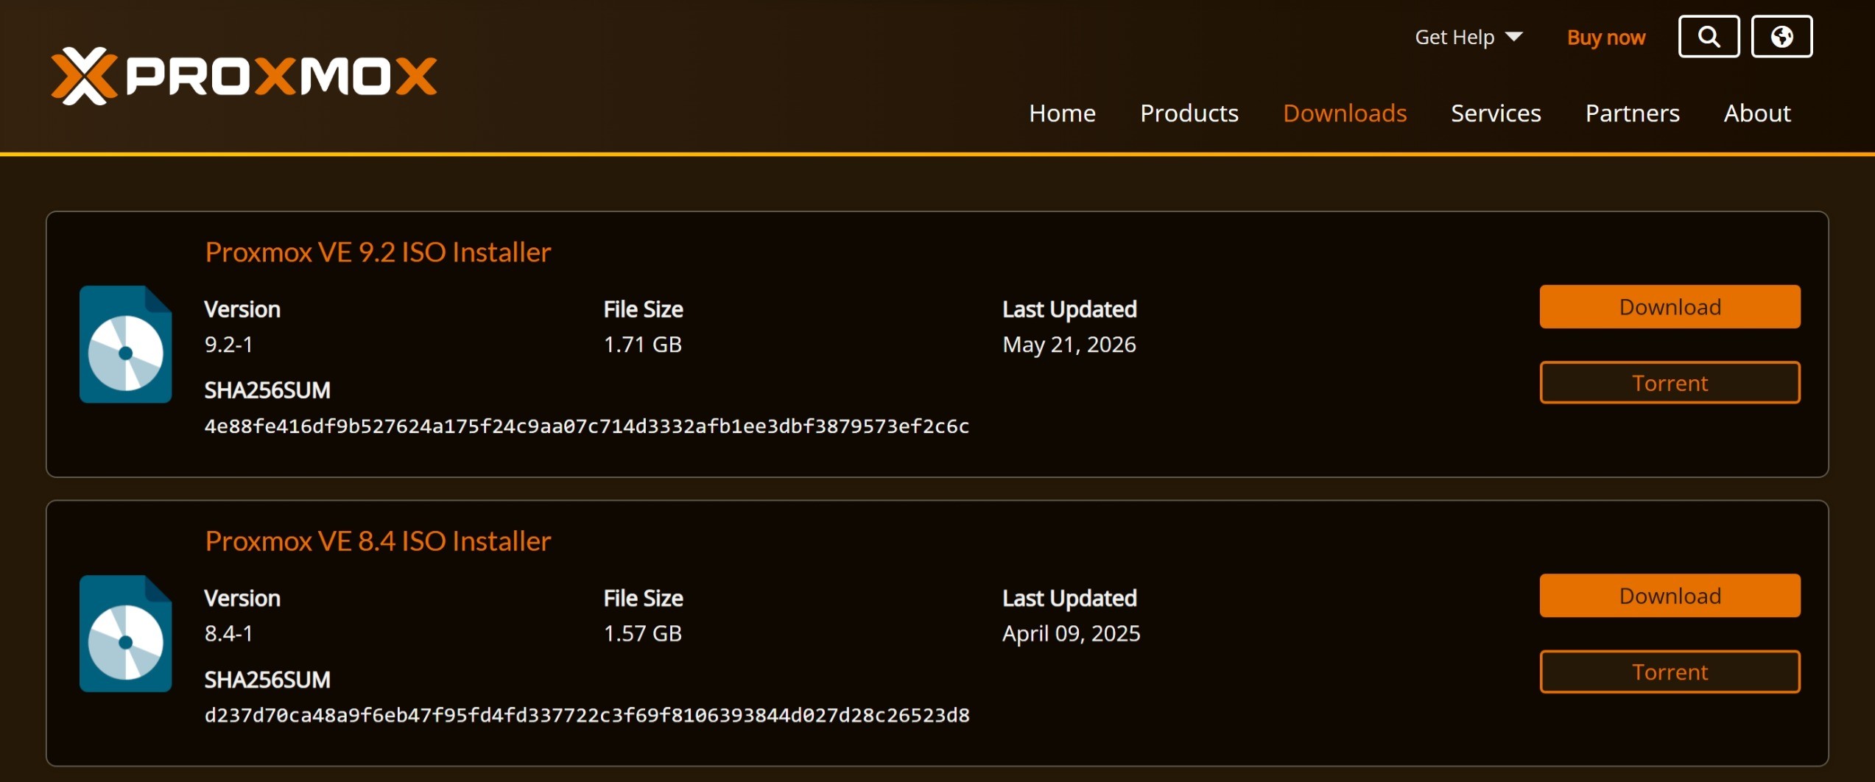Viewport: 1875px width, 782px height.
Task: Go to the Downloads section
Action: coord(1344,113)
